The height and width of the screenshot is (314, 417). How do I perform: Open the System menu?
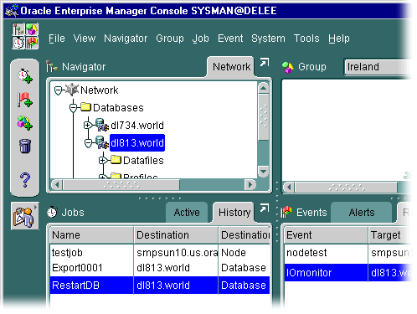[268, 39]
